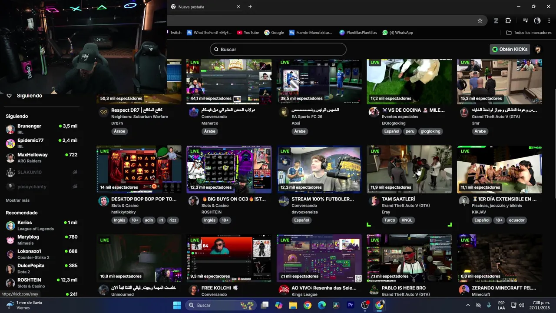Open offline channel SLAKUN10
Screen dimensions: 556x313
41,172
